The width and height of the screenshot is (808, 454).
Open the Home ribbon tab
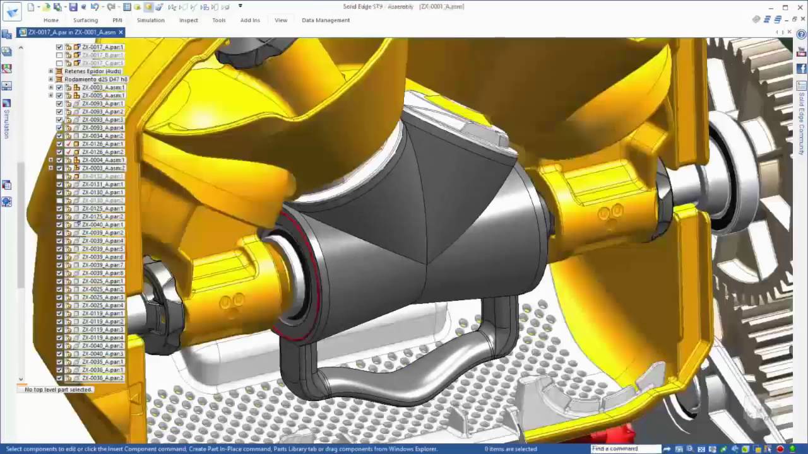[51, 20]
